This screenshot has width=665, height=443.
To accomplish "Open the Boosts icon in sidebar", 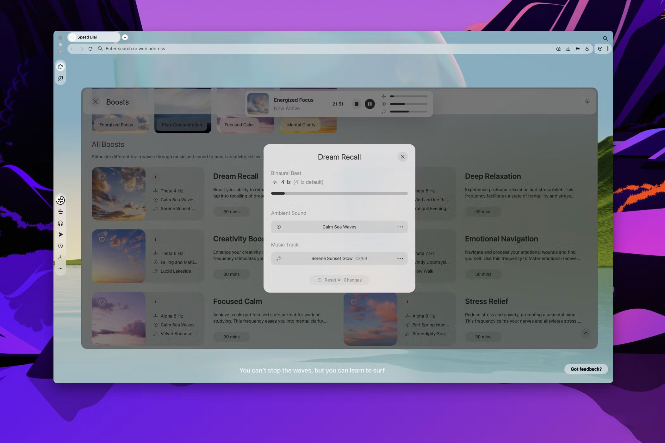I will [x=60, y=200].
